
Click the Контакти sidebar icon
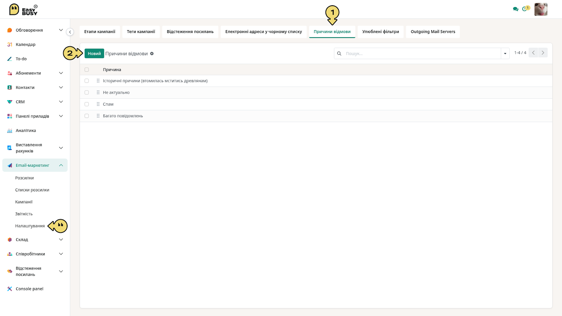(x=9, y=87)
